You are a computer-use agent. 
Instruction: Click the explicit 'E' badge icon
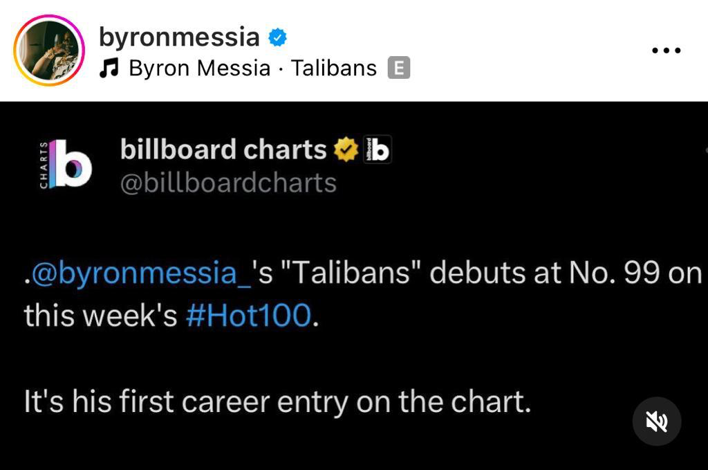[399, 68]
